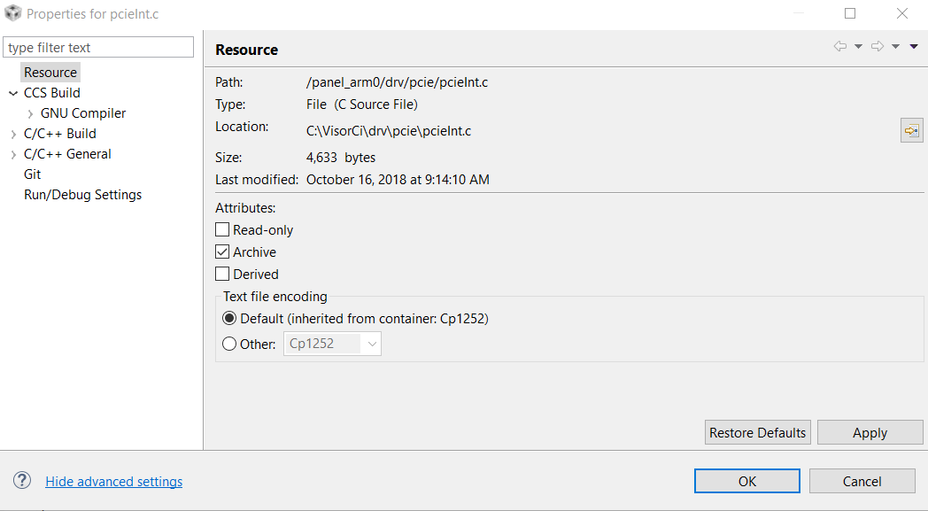The image size is (928, 511).
Task: Choose the Other encoding radio button
Action: point(229,344)
